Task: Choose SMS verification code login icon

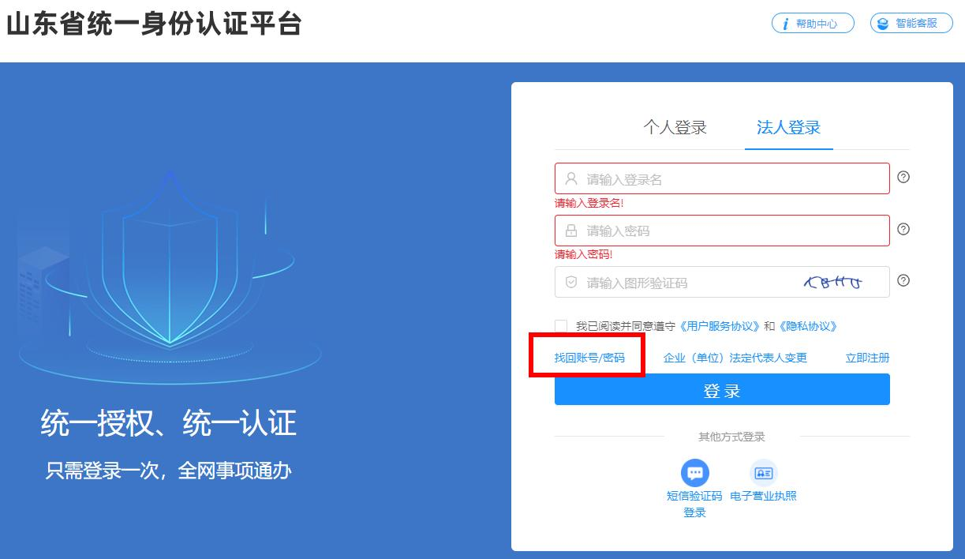Action: (694, 473)
